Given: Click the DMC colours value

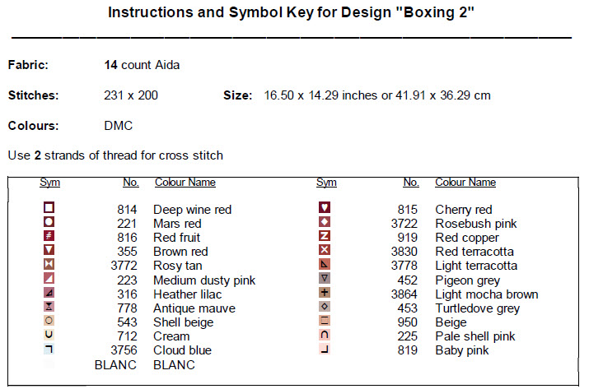Looking at the screenshot, I should click(x=119, y=126).
